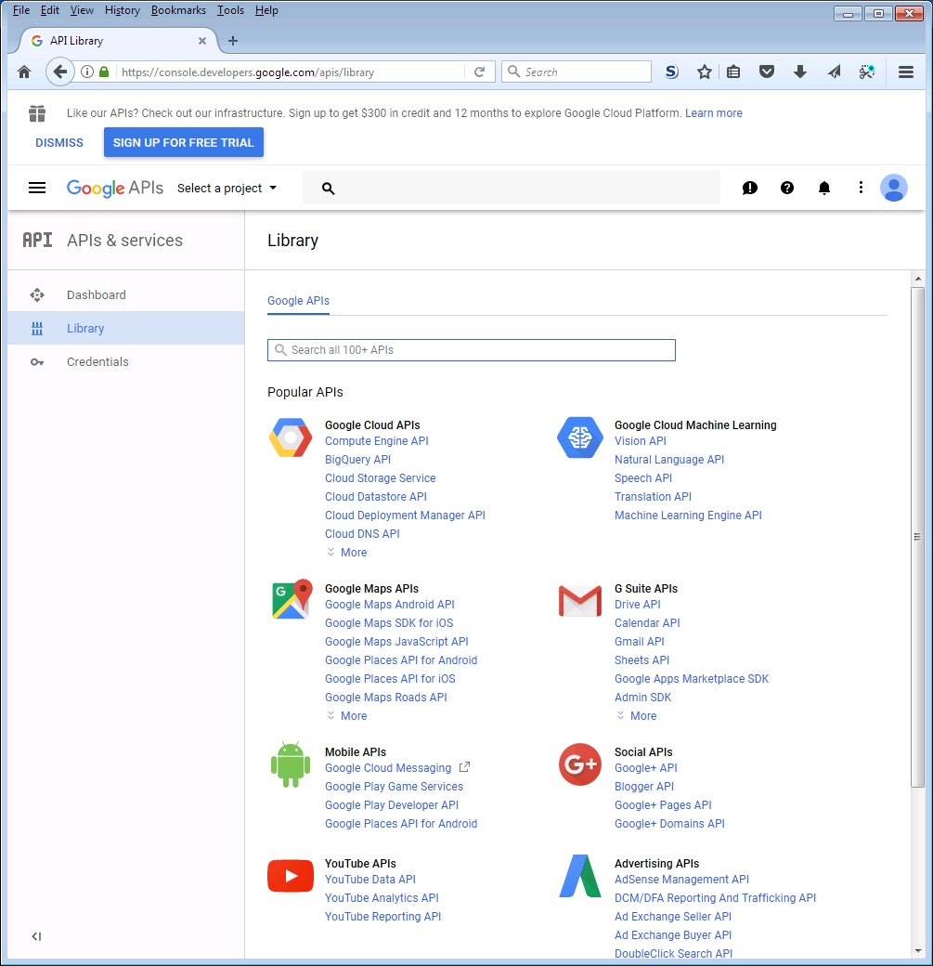Click Sign Up For Free Trial button
This screenshot has width=933, height=966.
(x=184, y=142)
